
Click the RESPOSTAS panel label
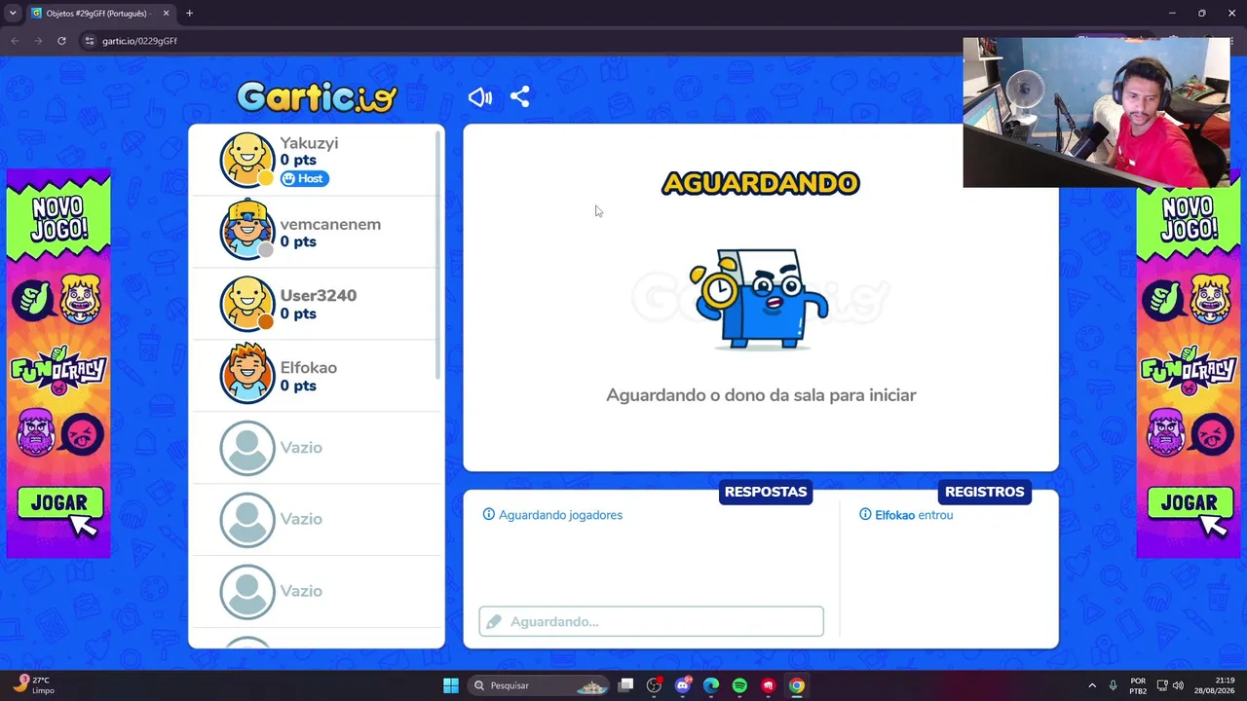[766, 492]
